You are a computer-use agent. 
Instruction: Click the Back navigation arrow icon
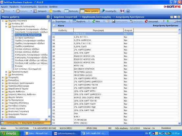click(3, 11)
